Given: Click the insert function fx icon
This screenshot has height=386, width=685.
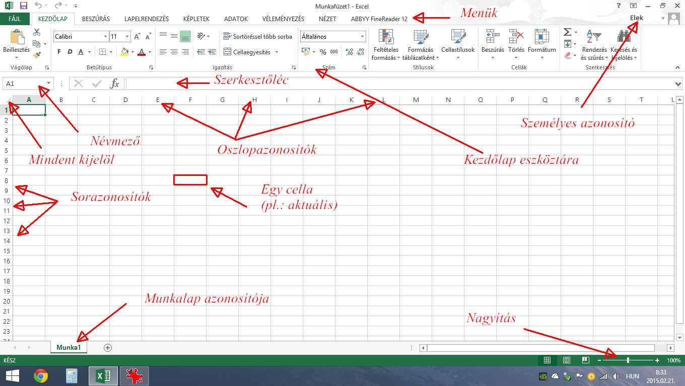Looking at the screenshot, I should (115, 83).
